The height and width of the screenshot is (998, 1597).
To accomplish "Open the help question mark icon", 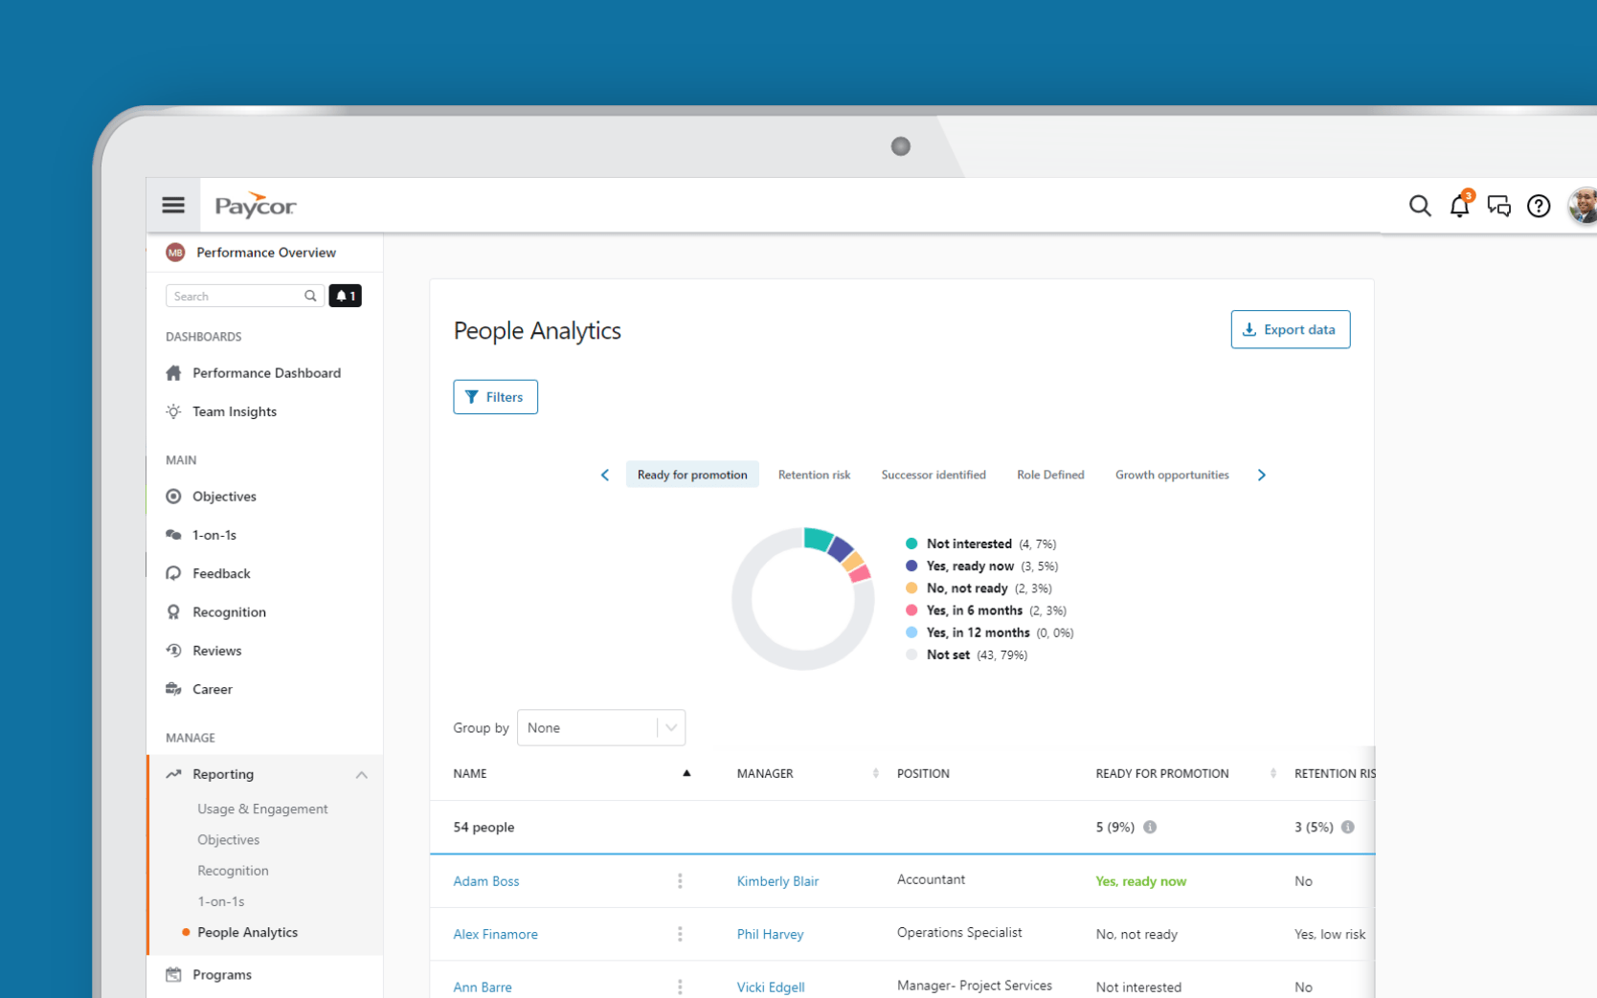I will coord(1539,206).
